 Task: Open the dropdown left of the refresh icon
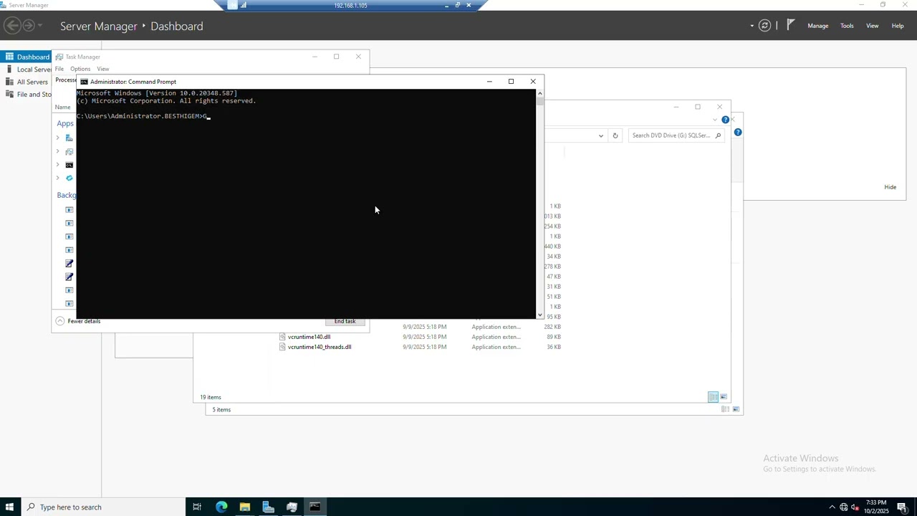tap(752, 26)
